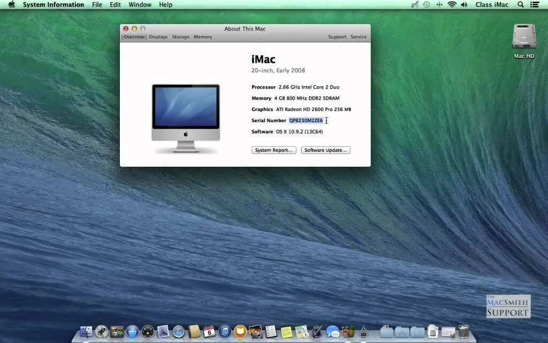The image size is (548, 343).
Task: Open the Service link
Action: tap(359, 37)
